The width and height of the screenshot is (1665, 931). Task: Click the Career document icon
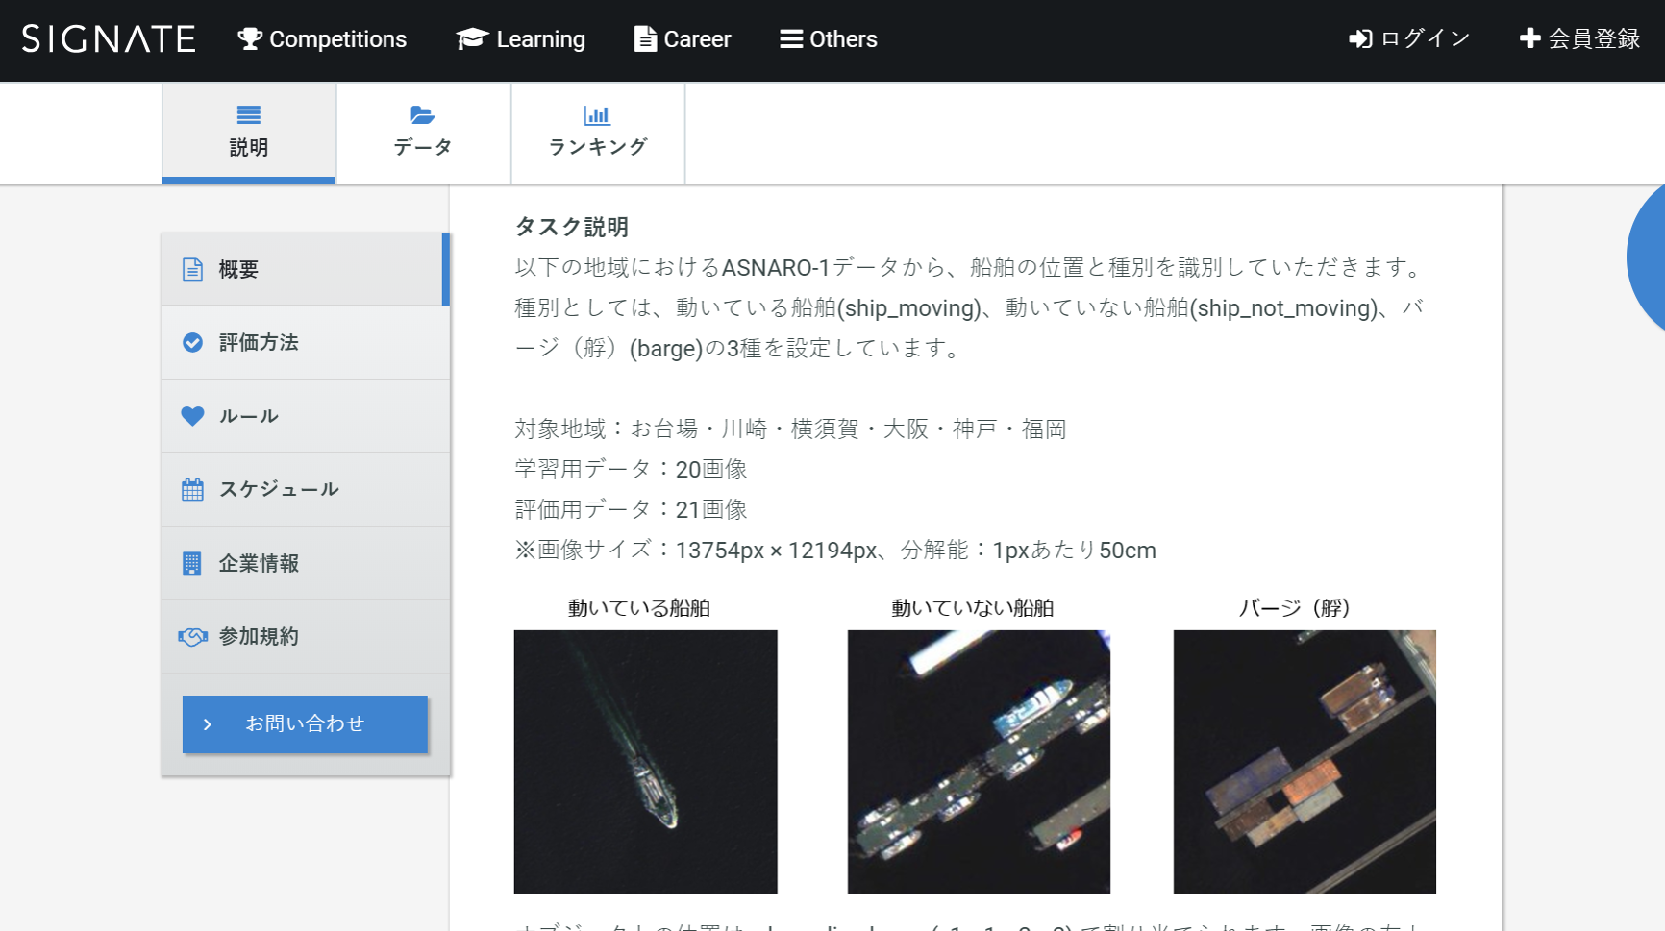click(645, 39)
